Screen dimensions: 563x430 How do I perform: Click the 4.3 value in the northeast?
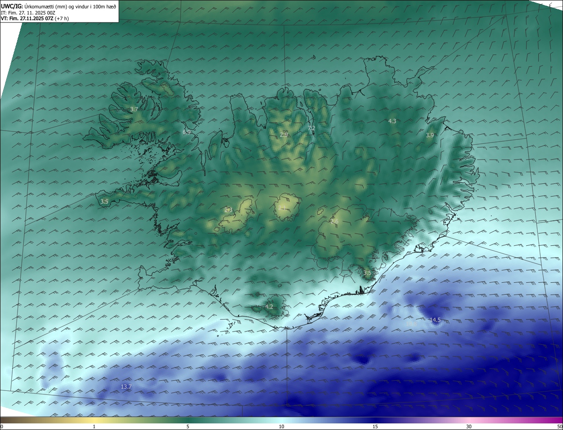point(392,121)
